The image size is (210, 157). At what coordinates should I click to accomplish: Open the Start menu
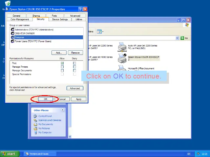pos(10,154)
